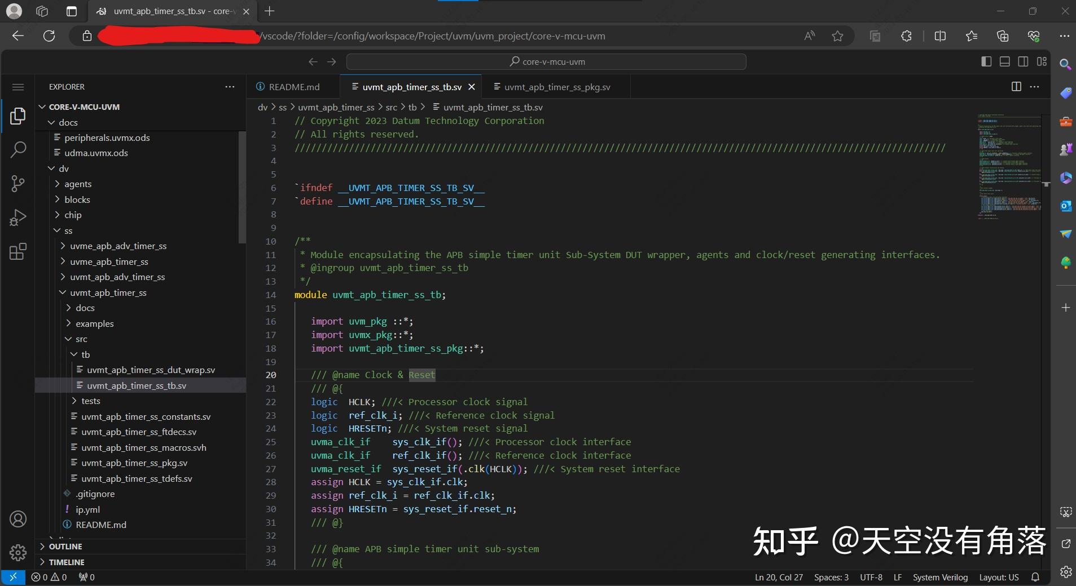
Task: Open the Search view in activity bar
Action: pos(18,150)
